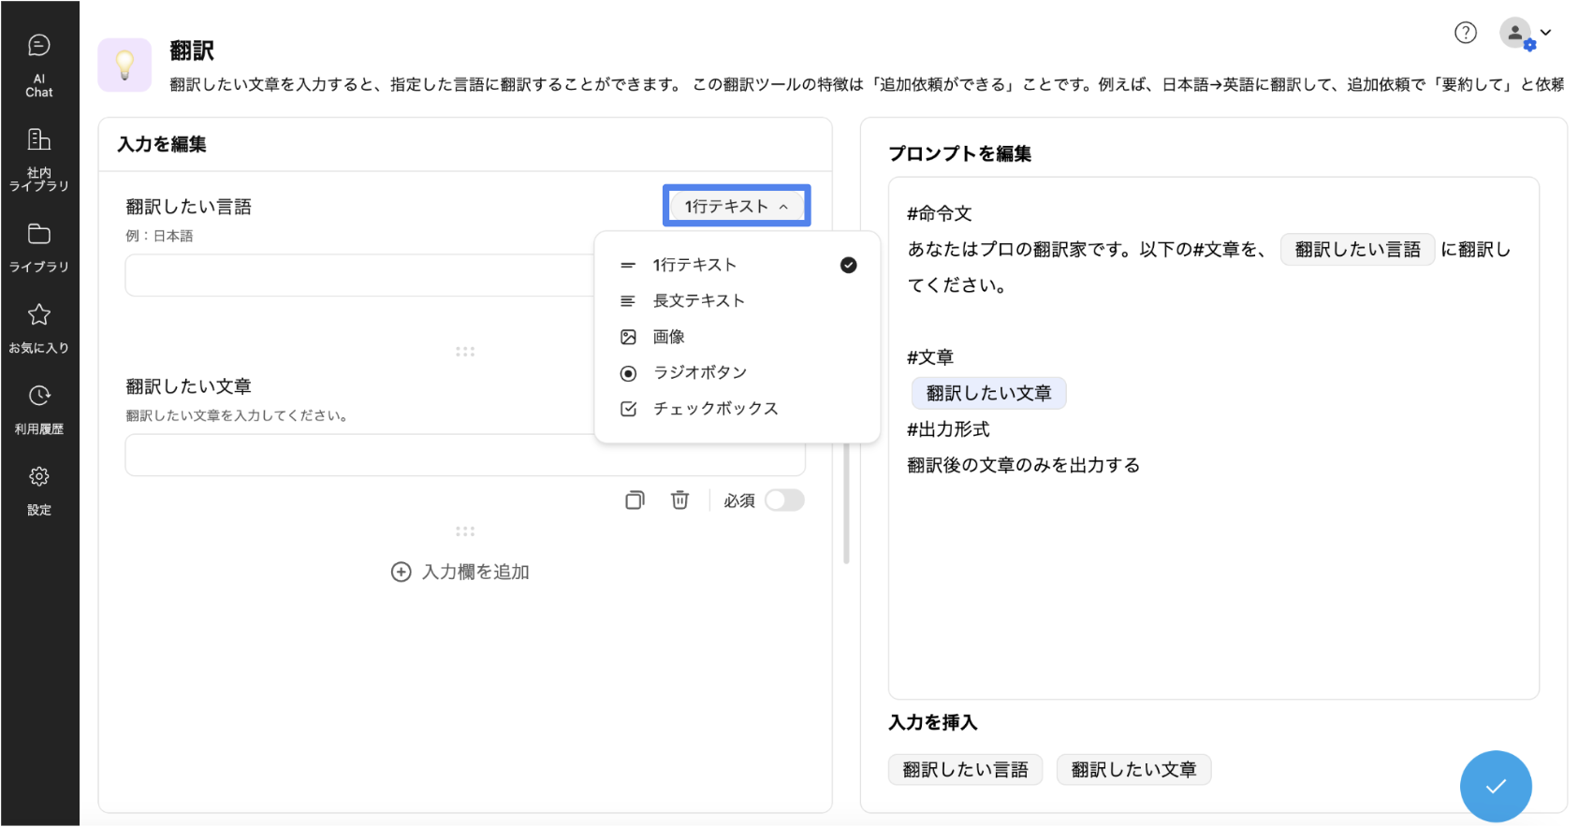Collapse the 1行テキスト type dropdown
This screenshot has width=1578, height=827.
pos(737,207)
